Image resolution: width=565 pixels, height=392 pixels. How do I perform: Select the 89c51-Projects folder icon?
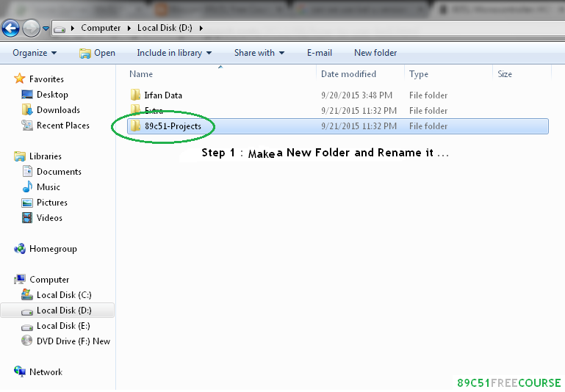[x=135, y=126]
